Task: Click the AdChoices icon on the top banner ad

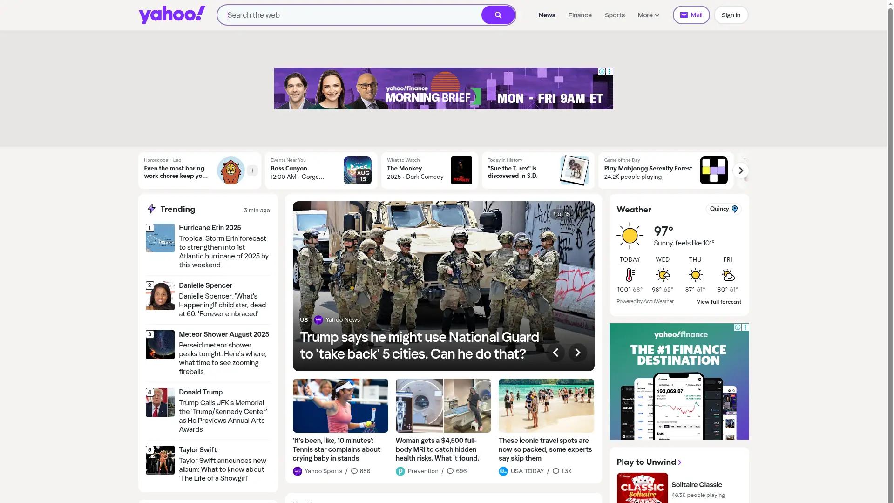Action: click(602, 71)
